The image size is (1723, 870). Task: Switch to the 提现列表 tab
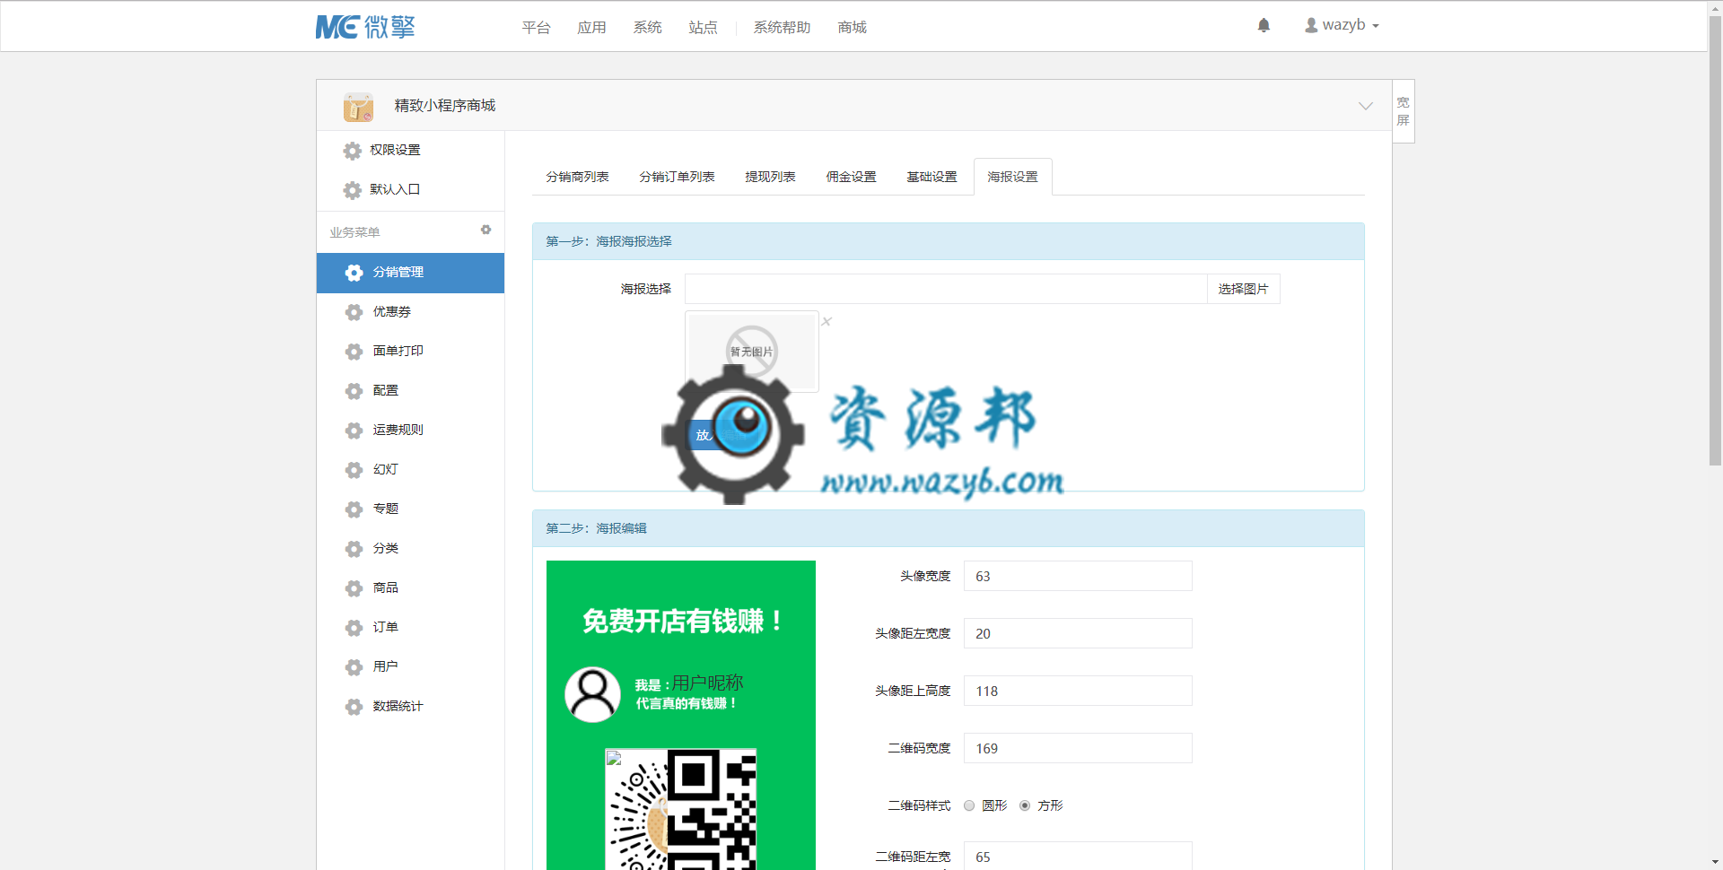[x=770, y=177]
